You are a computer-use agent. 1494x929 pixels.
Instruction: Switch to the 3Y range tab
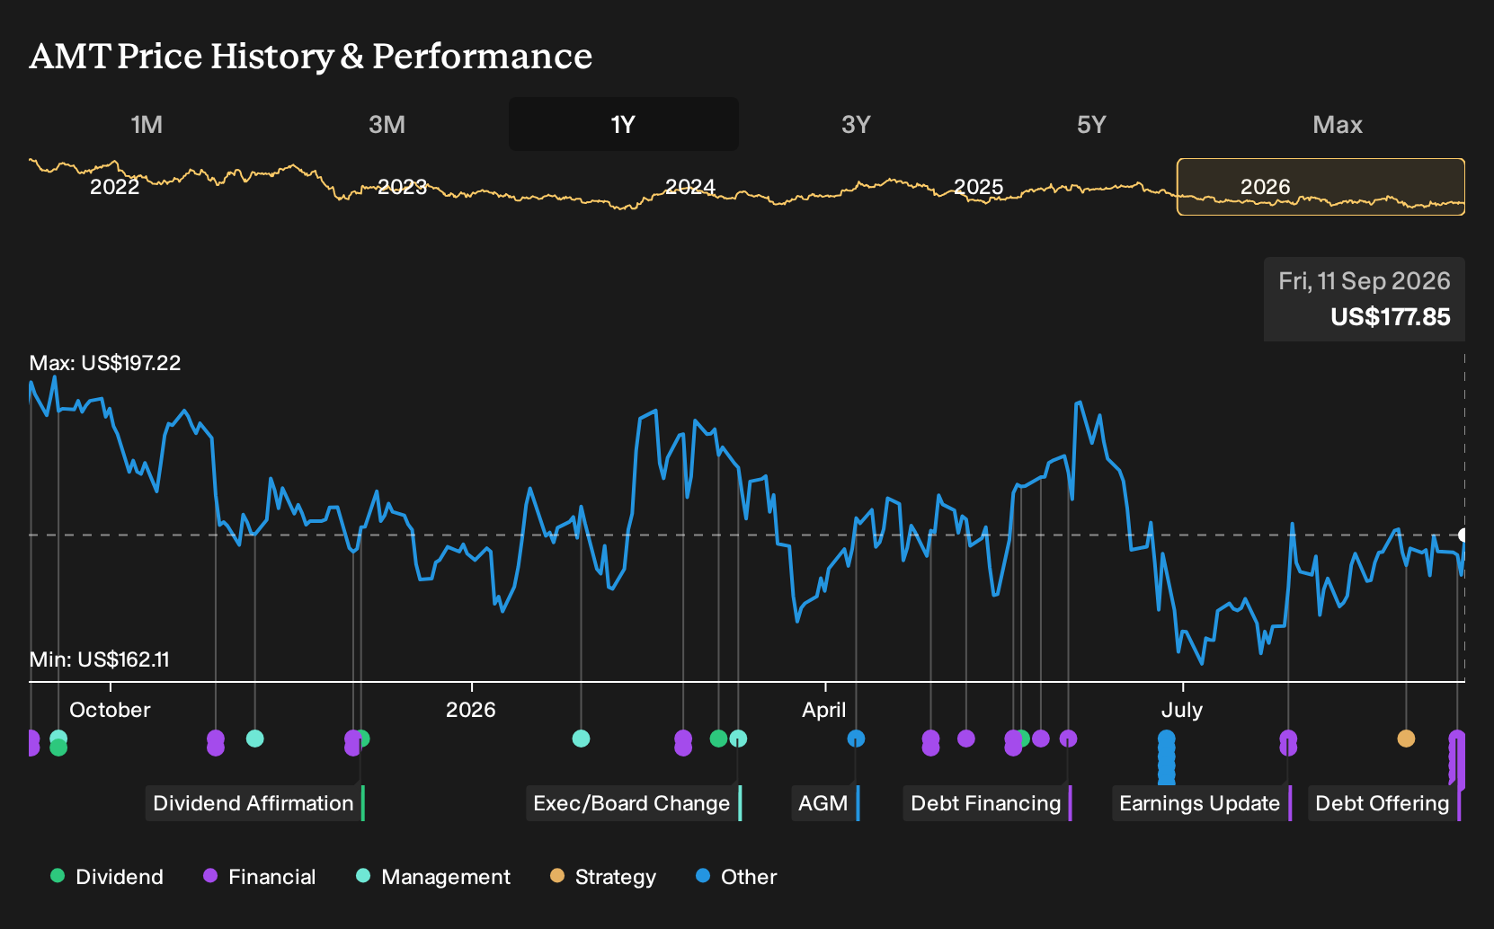click(856, 124)
